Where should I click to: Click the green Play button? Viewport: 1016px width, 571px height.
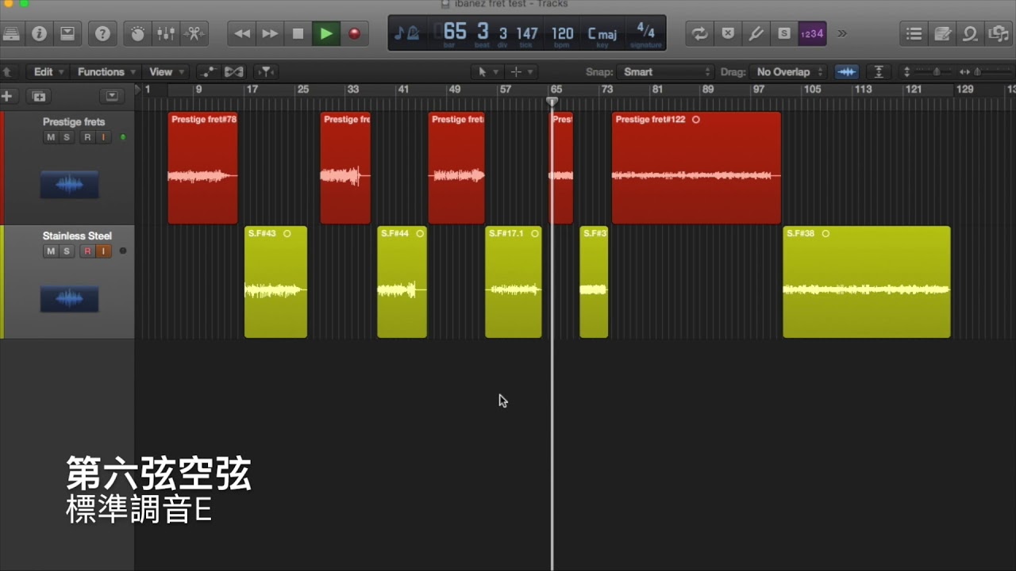tap(325, 33)
